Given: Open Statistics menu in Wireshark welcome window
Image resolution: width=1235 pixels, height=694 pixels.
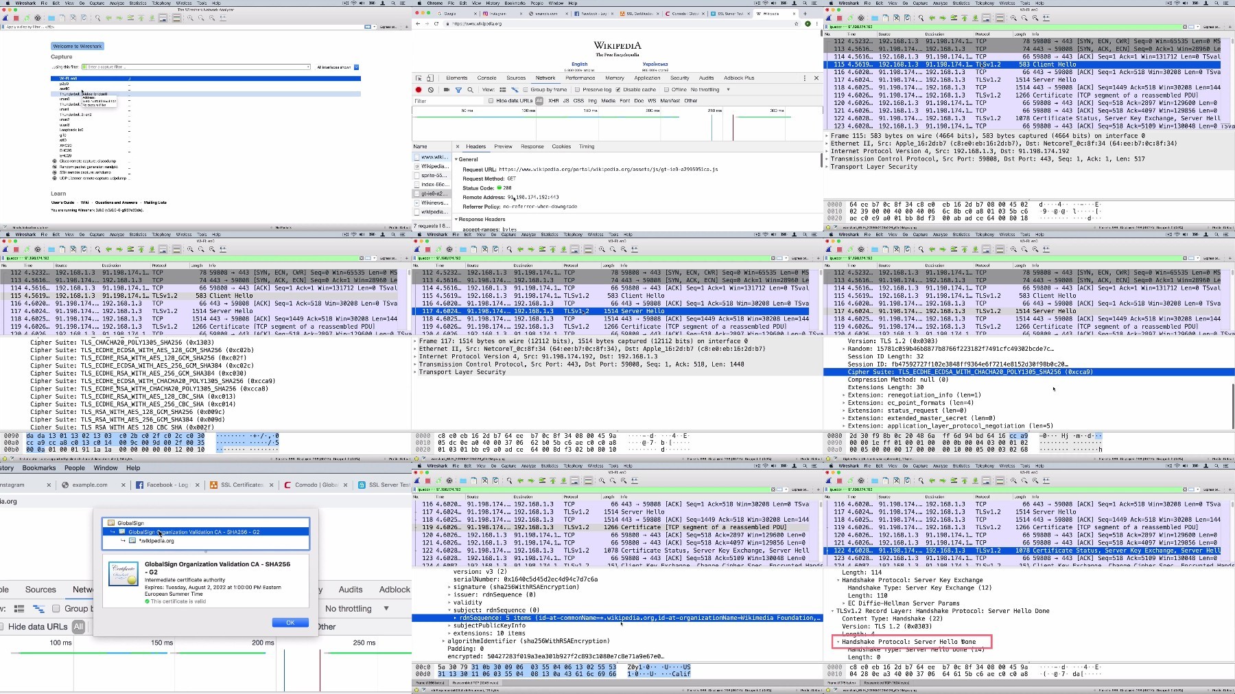Looking at the screenshot, I should click(138, 3).
